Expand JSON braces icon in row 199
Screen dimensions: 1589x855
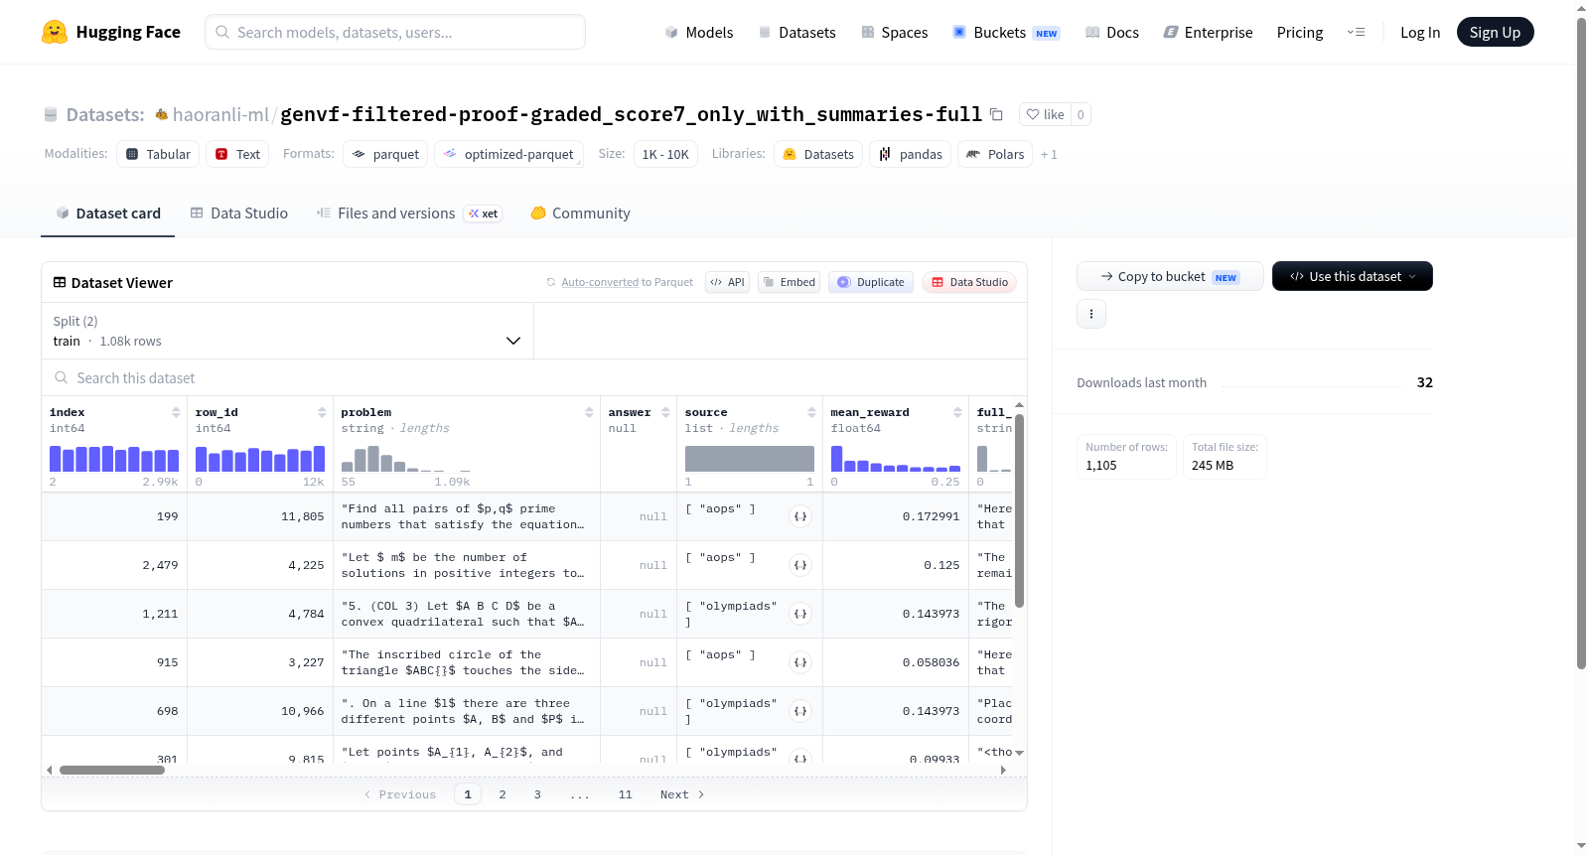(x=800, y=516)
